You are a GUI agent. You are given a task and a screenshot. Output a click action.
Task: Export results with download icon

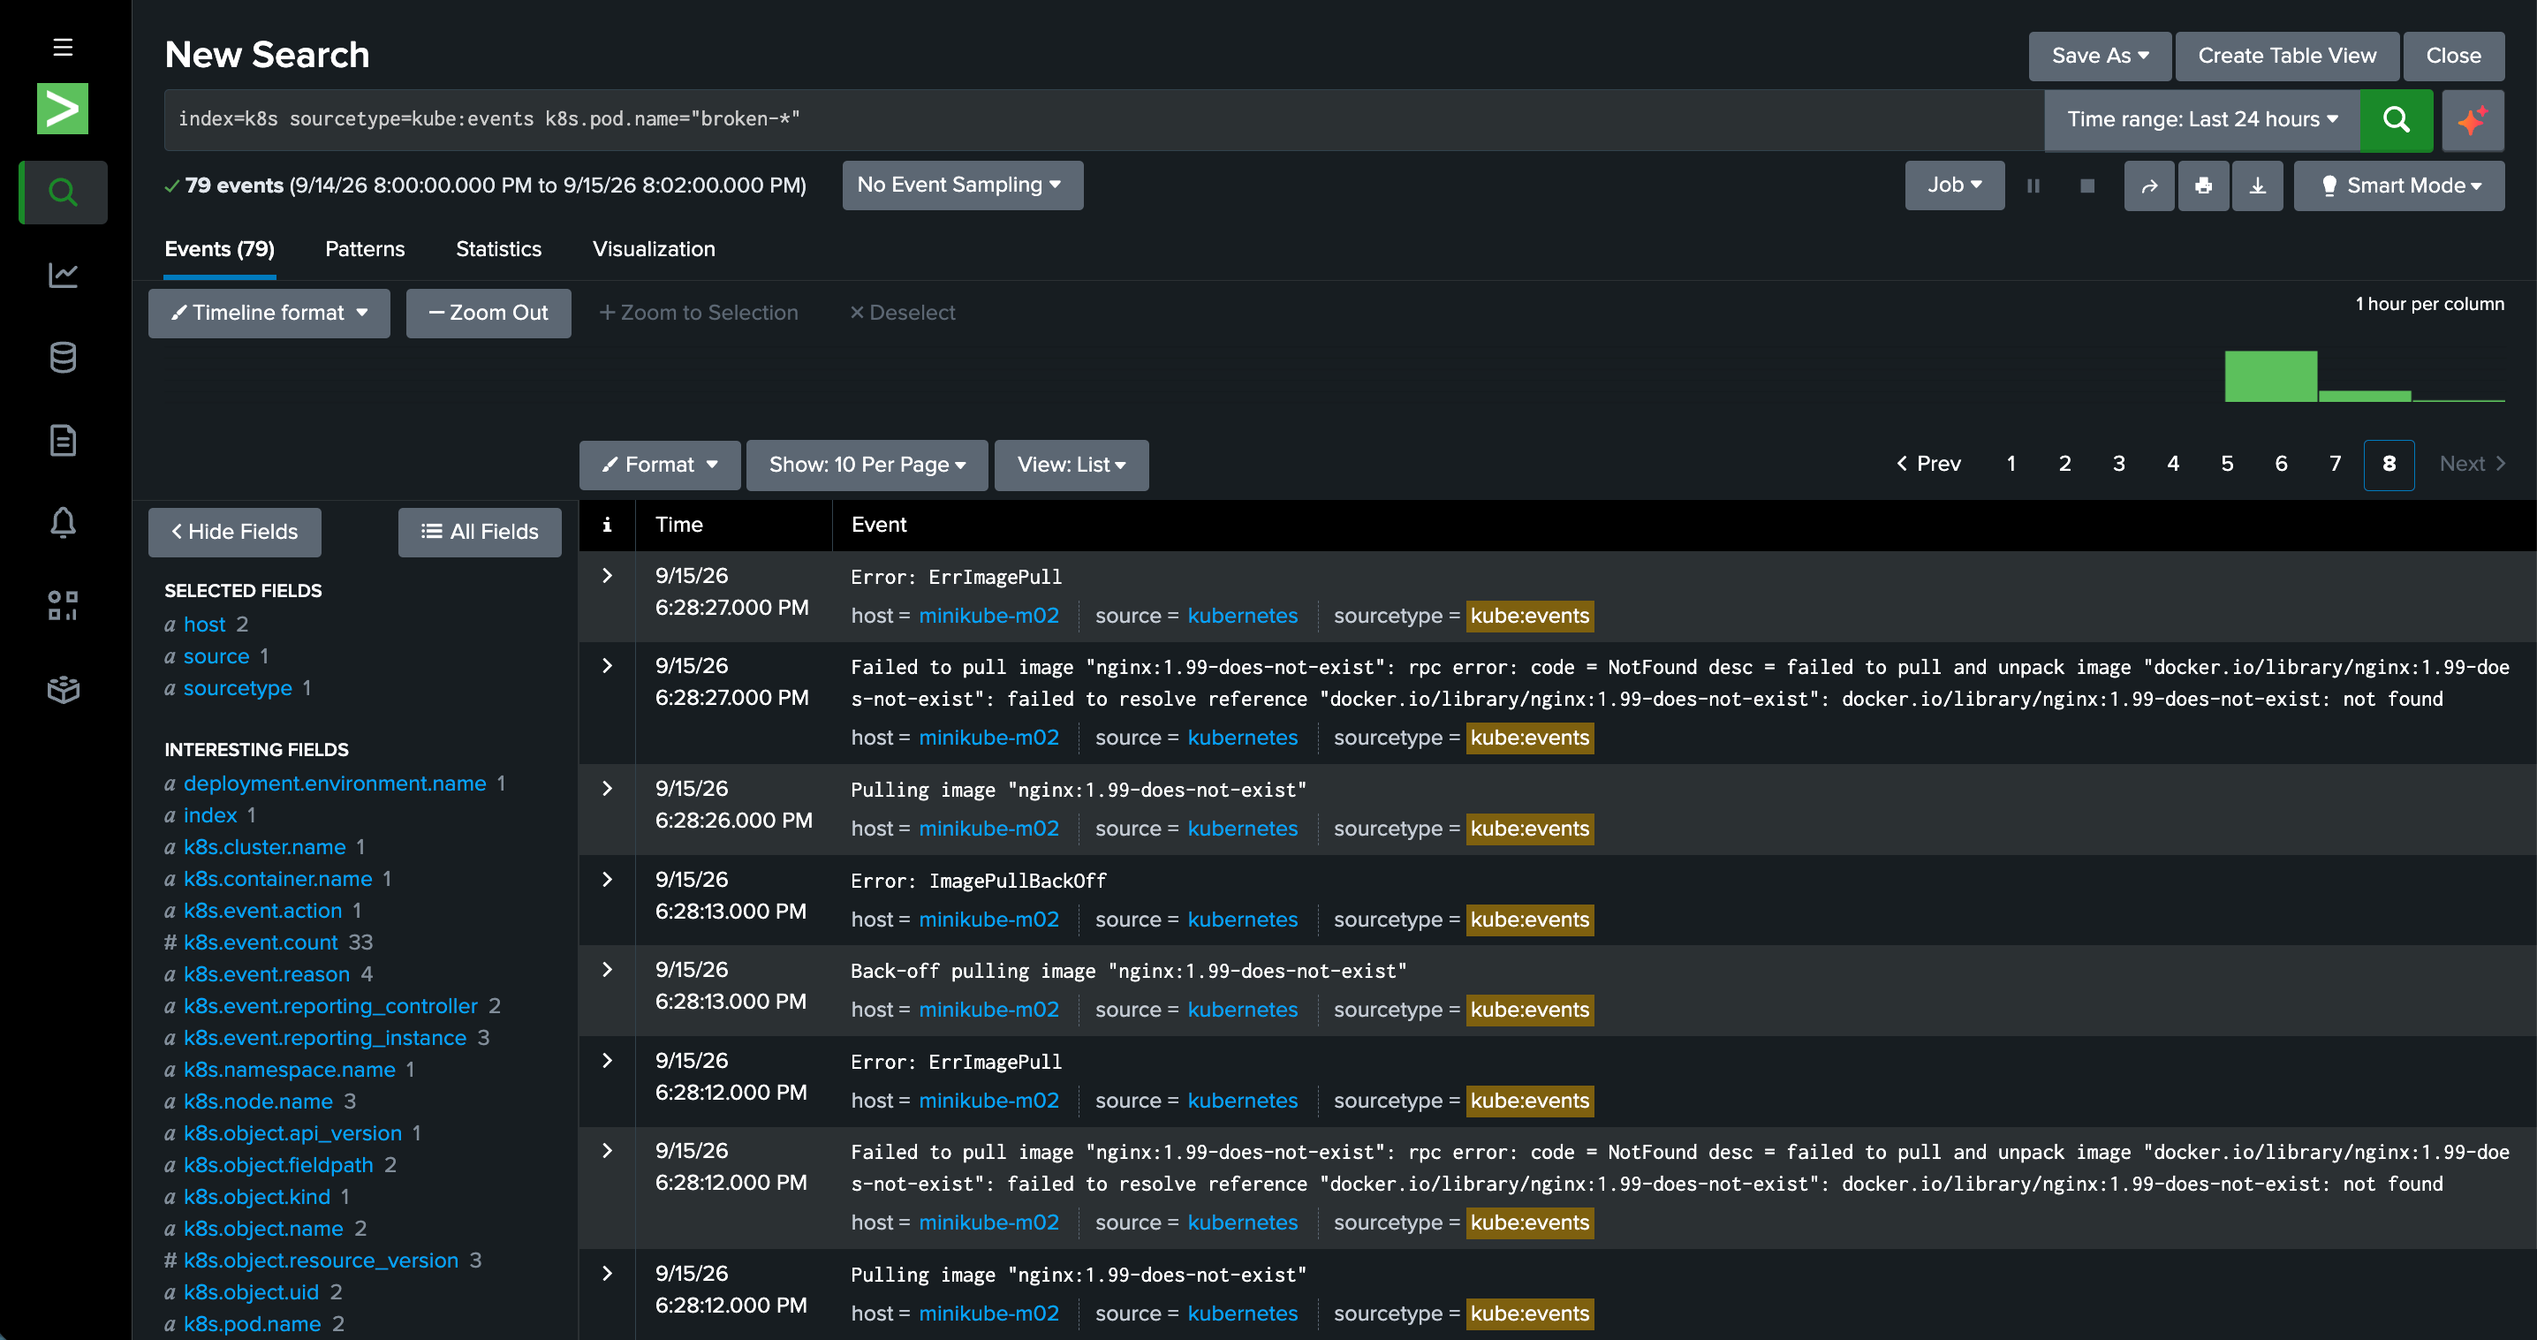point(2257,186)
